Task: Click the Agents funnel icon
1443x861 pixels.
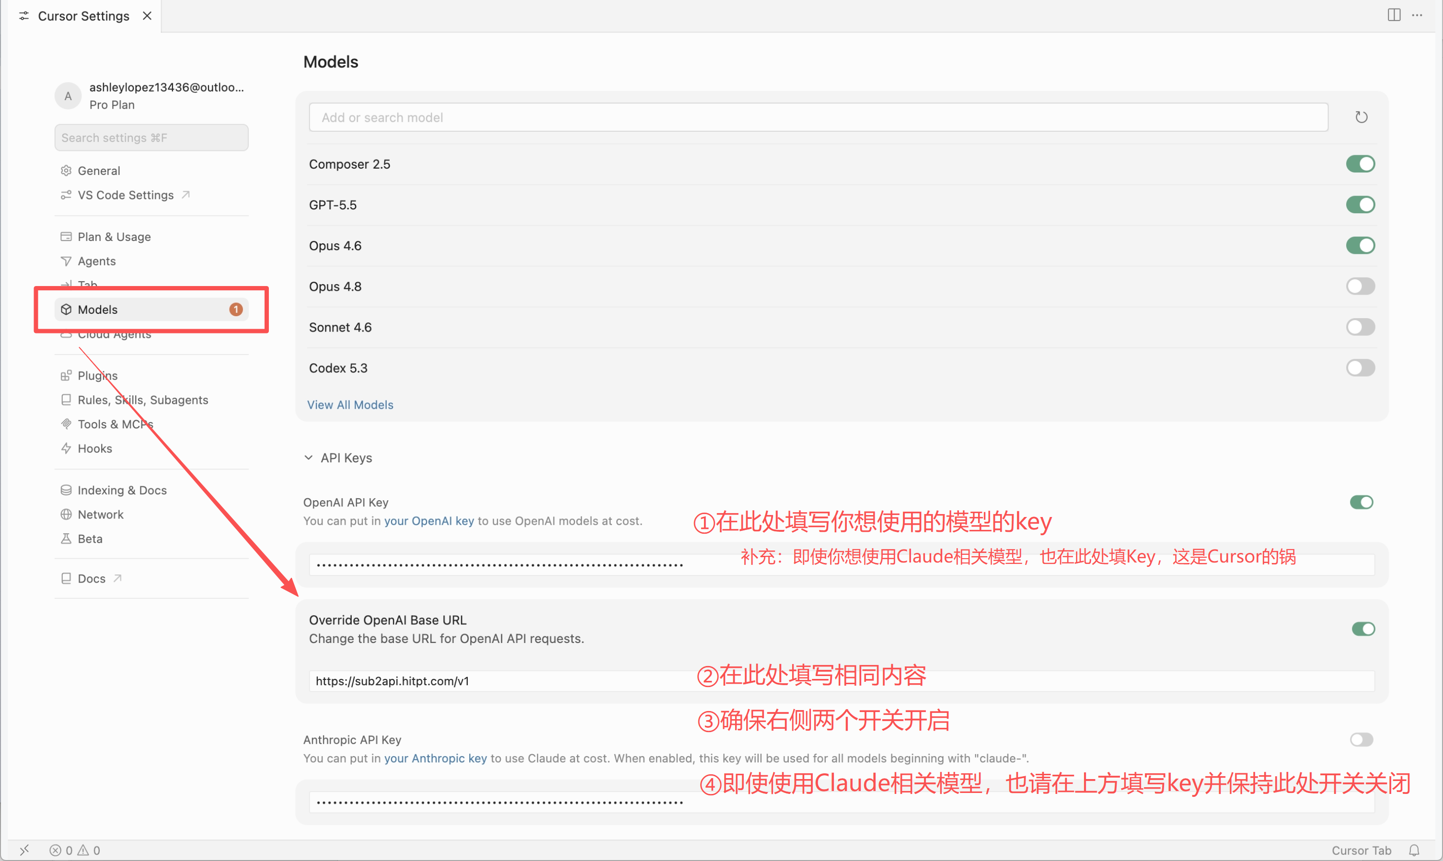Action: tap(66, 261)
